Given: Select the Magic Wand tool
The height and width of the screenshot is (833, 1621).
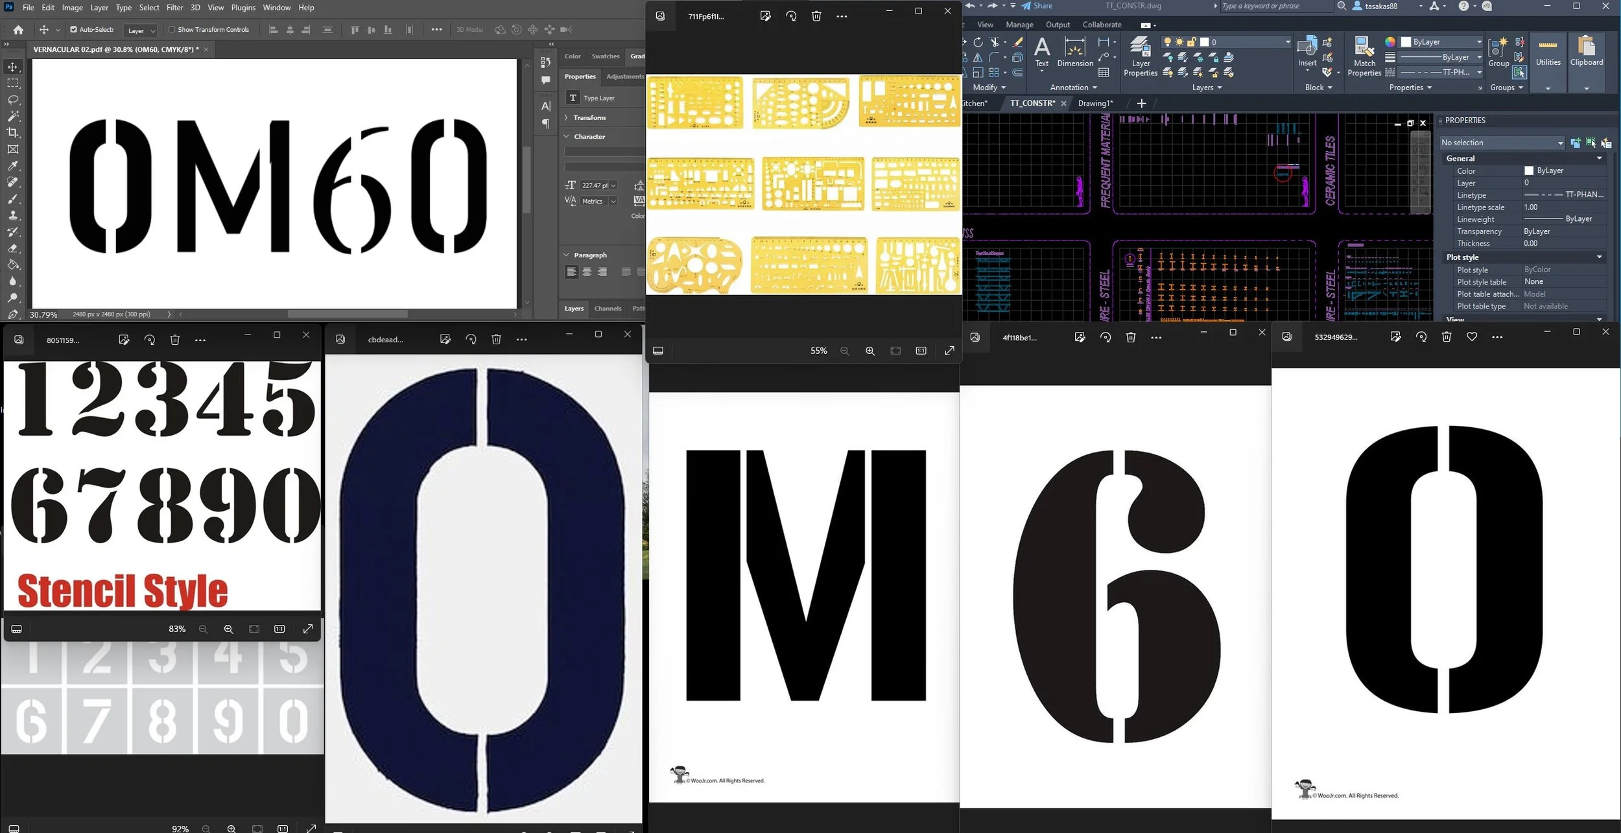Looking at the screenshot, I should point(13,116).
